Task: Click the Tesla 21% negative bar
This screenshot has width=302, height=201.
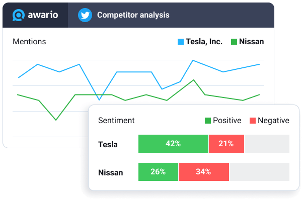Action: [x=226, y=144]
